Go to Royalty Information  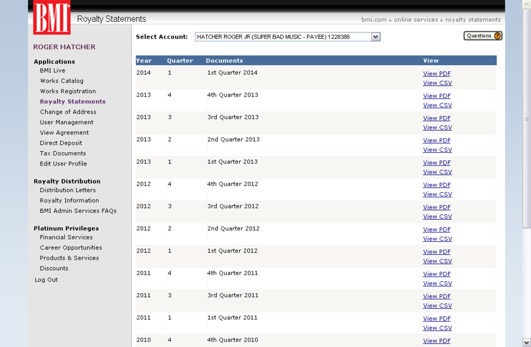(x=70, y=201)
